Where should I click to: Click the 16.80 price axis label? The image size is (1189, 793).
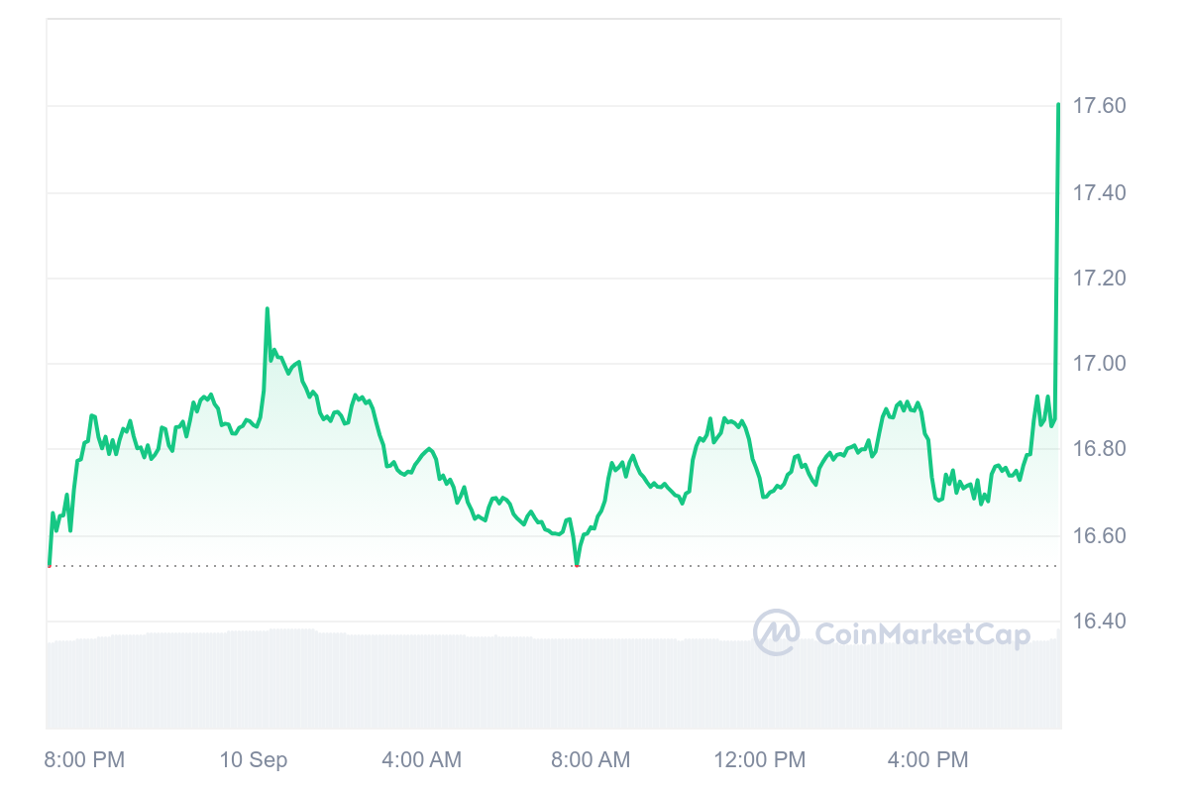pos(1100,450)
